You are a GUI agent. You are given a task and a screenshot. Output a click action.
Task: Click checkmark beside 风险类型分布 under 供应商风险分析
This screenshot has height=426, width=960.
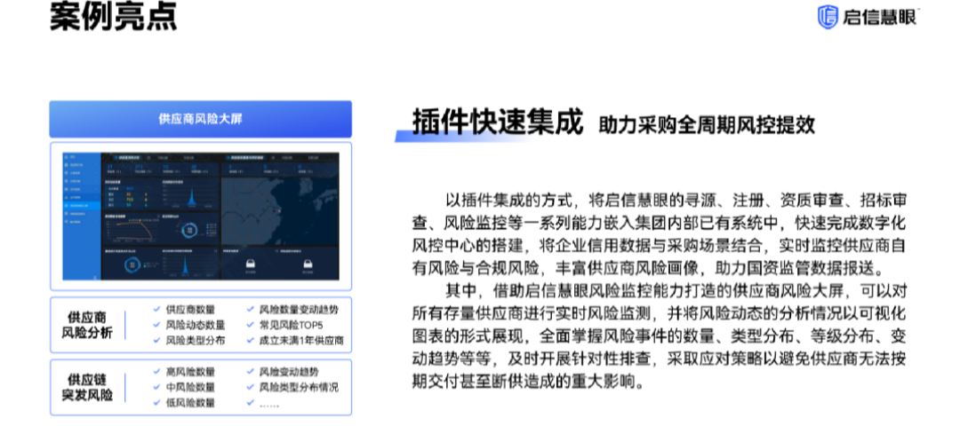pos(157,341)
